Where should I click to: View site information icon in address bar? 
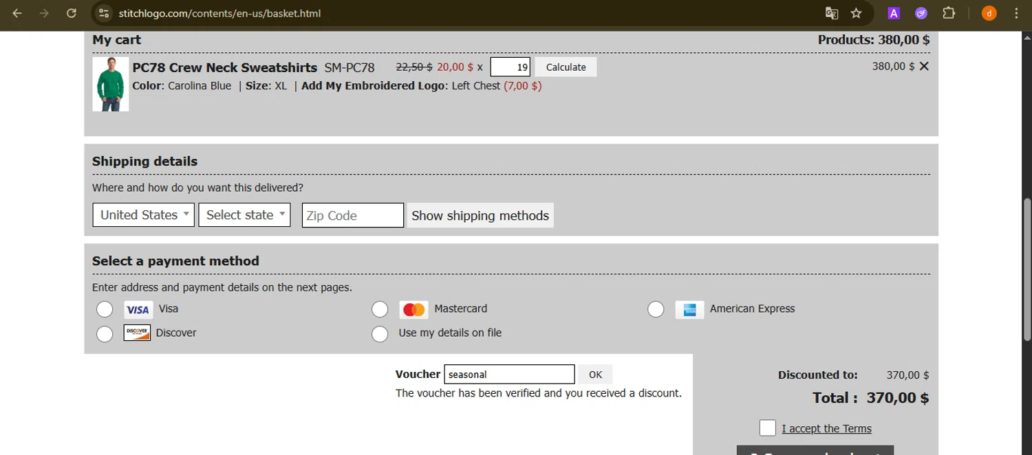coord(103,13)
